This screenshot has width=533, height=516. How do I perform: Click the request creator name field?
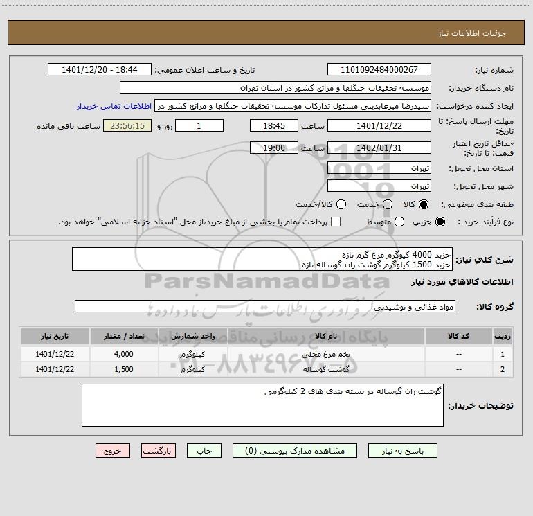(293, 105)
